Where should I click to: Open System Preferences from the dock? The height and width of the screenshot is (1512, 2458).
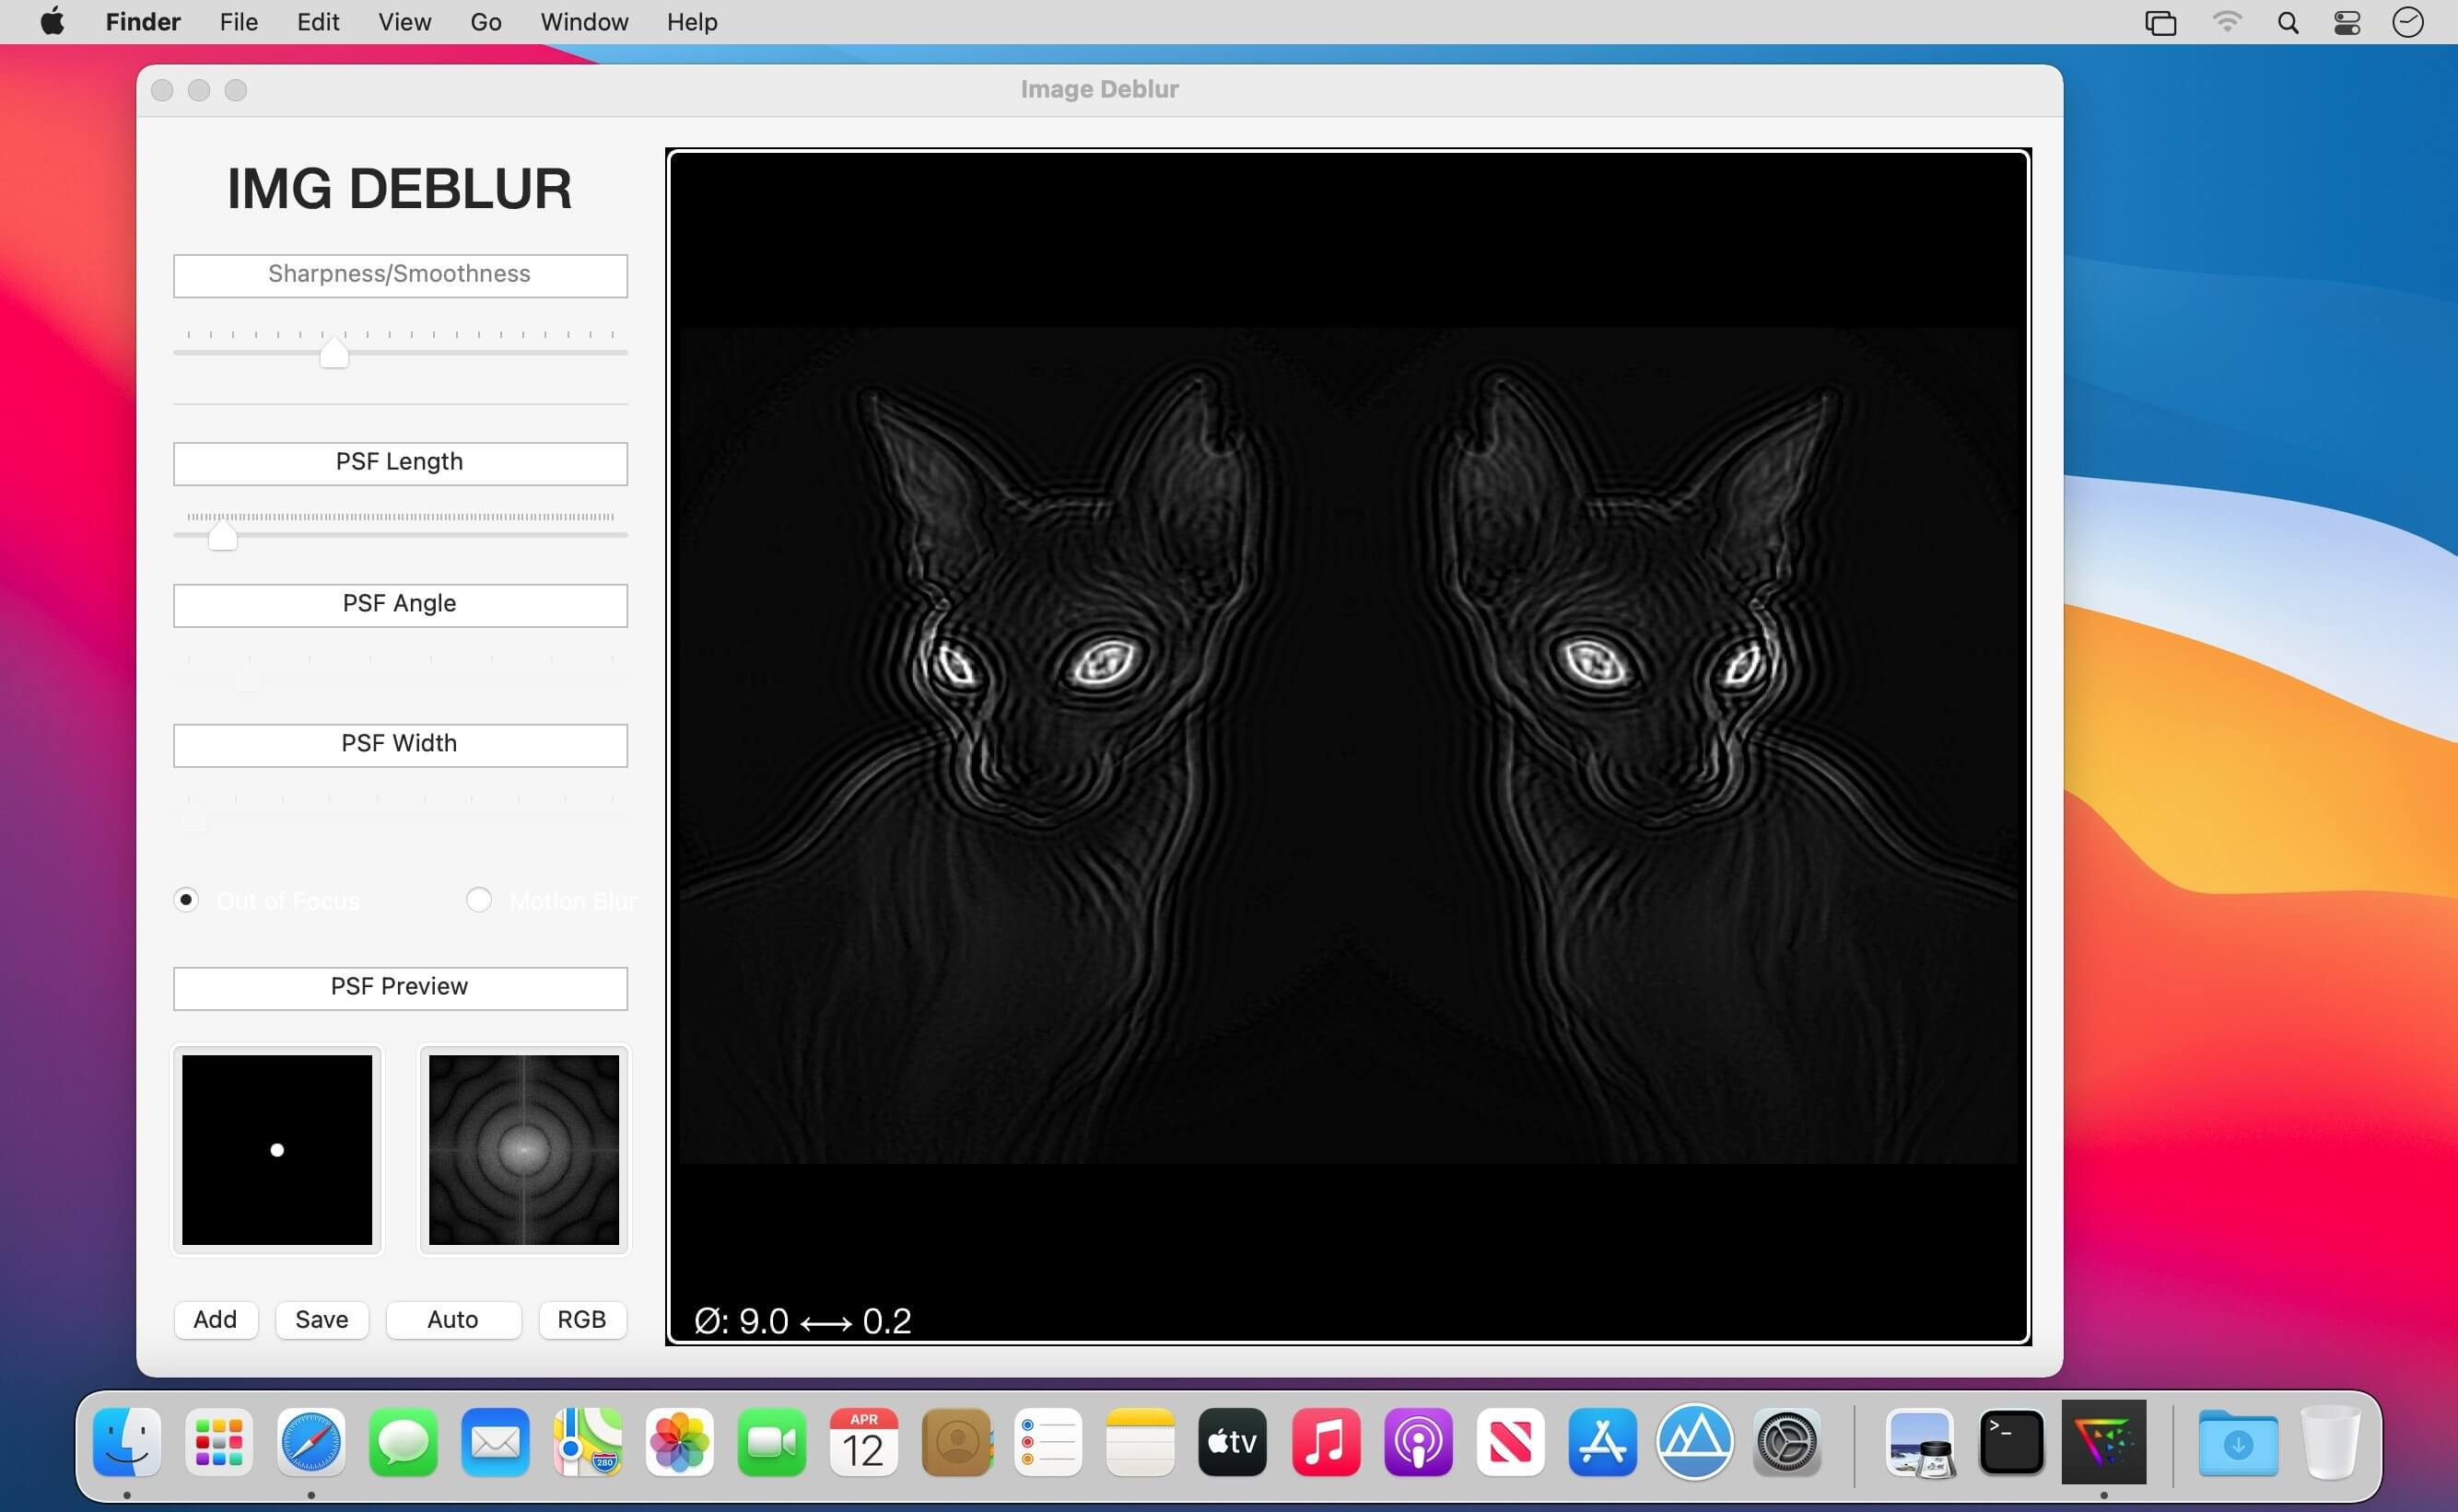tap(1786, 1442)
